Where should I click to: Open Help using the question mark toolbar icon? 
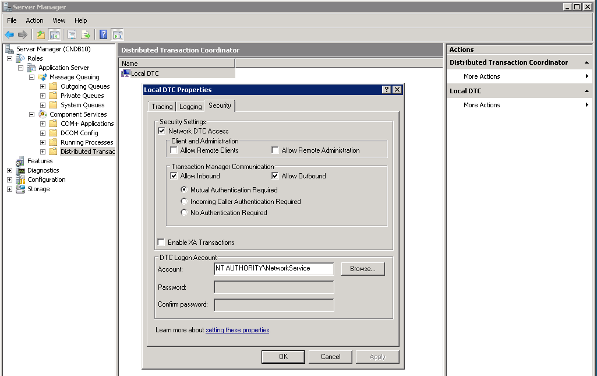tap(103, 34)
